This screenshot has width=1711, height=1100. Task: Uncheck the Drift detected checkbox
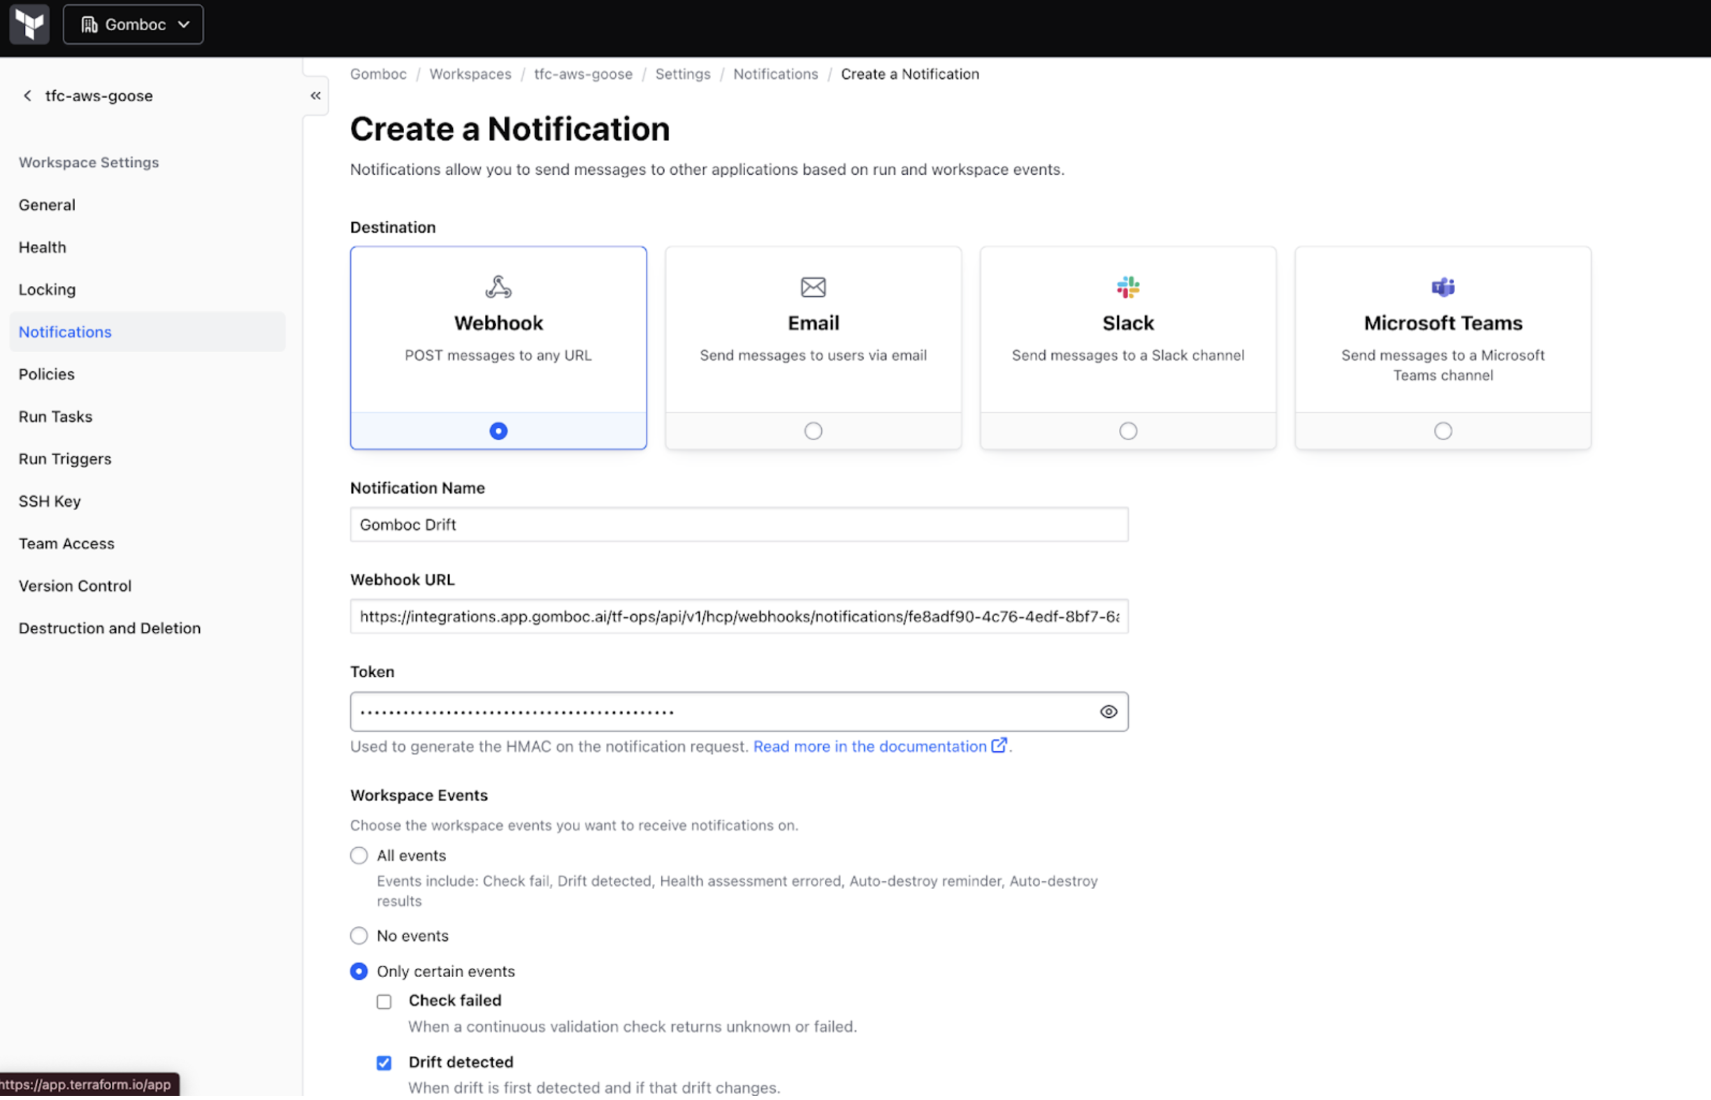(x=384, y=1064)
